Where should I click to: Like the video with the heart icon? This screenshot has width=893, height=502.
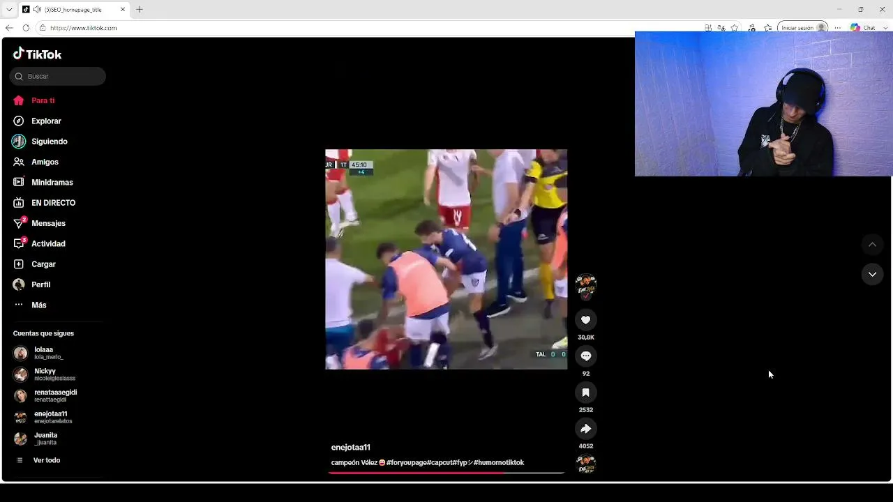[x=586, y=320]
